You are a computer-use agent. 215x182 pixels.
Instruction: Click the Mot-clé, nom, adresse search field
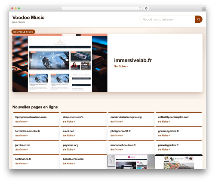point(167,19)
